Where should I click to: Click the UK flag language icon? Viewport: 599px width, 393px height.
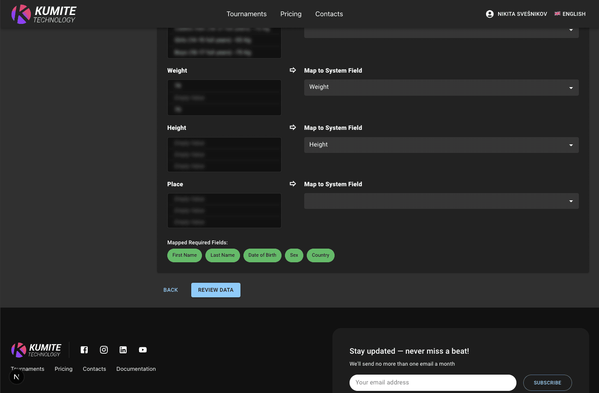[x=557, y=14]
